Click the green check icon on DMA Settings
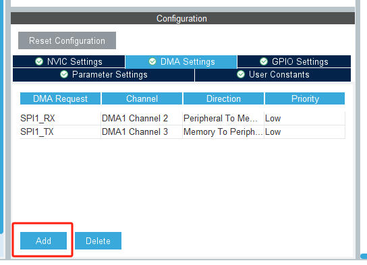 [x=152, y=61]
